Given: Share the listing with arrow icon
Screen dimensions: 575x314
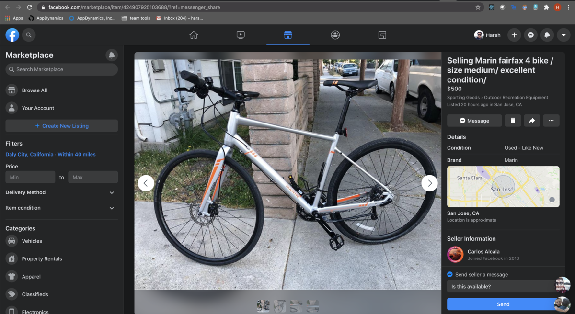Looking at the screenshot, I should coord(532,121).
